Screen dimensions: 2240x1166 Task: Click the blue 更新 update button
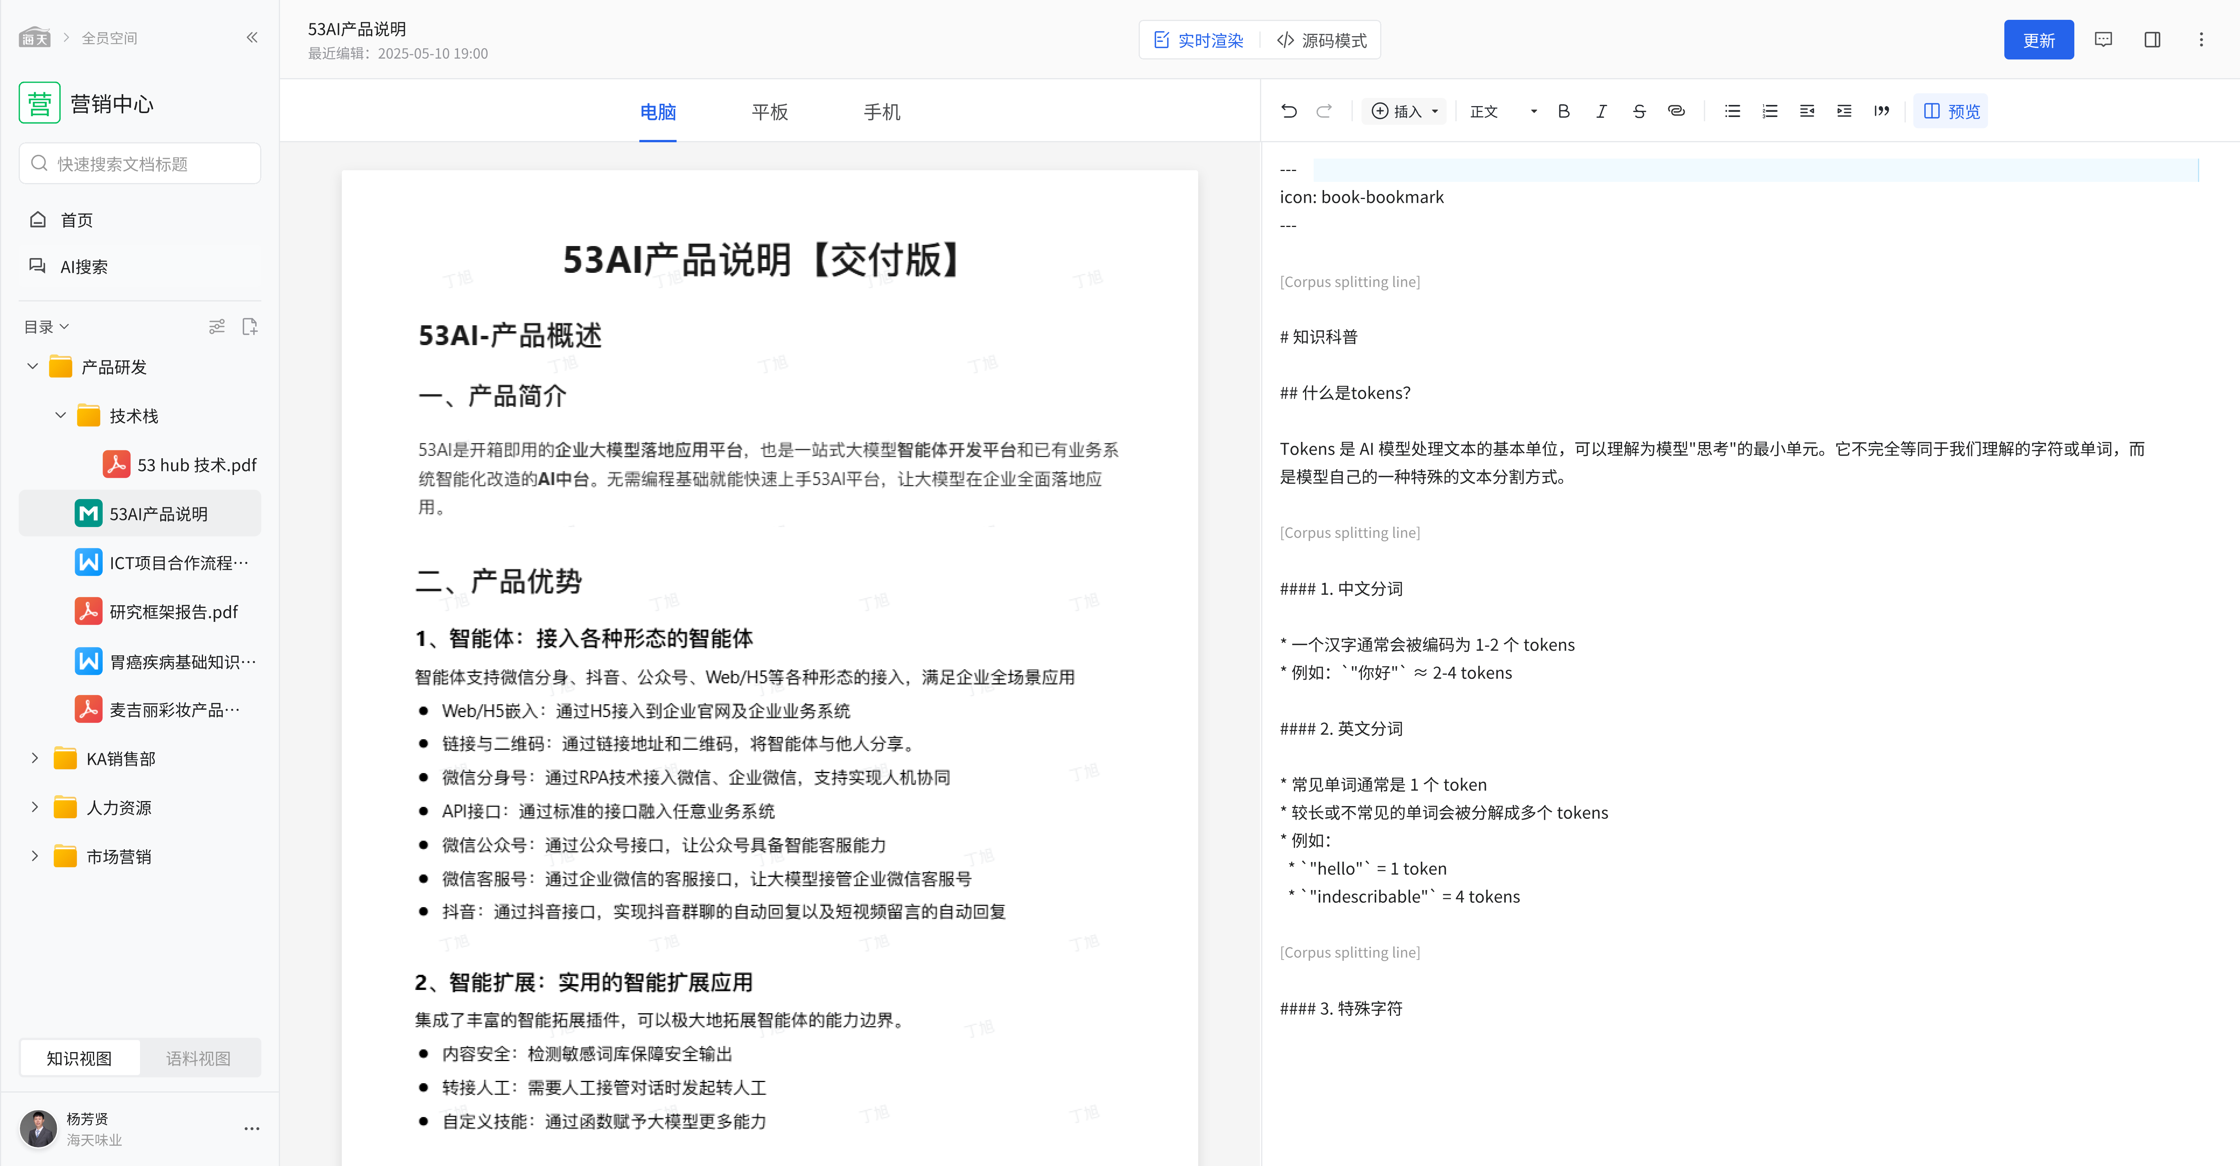coord(2038,40)
